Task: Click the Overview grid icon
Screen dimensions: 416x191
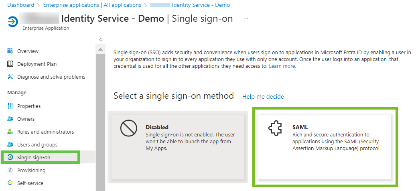Action: (x=10, y=51)
